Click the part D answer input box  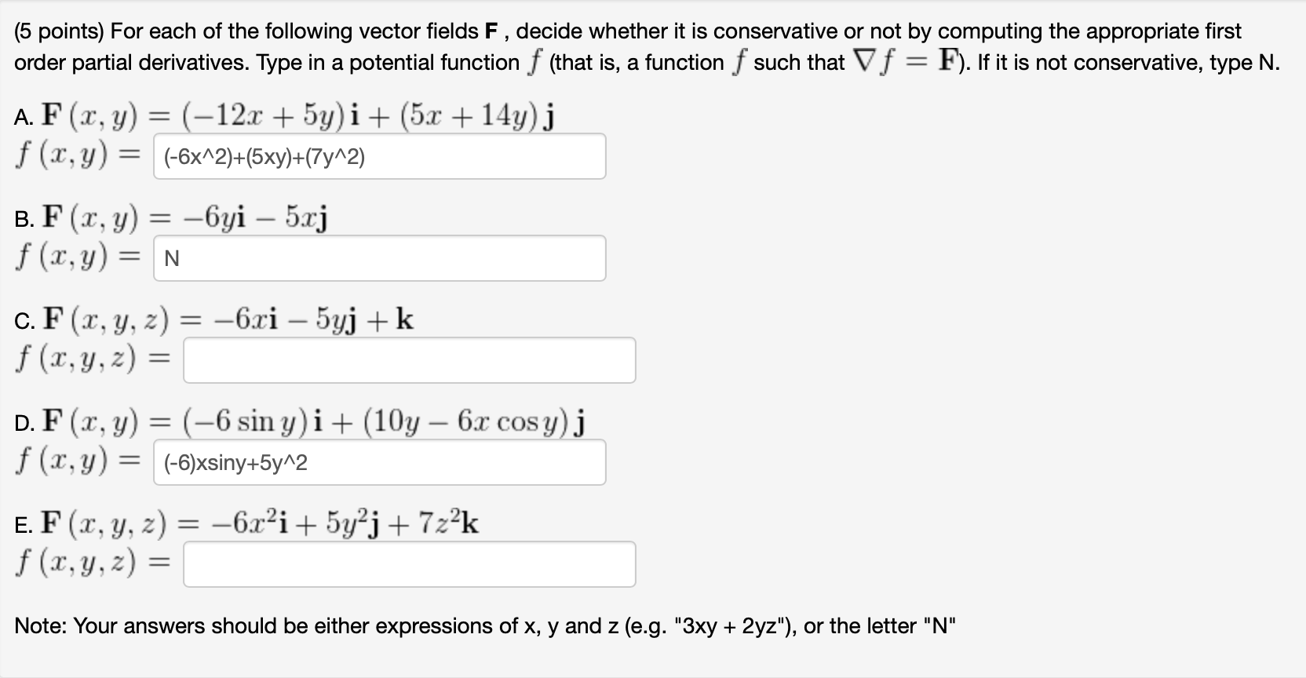[380, 462]
